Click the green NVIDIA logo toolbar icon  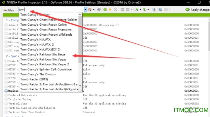104,10
